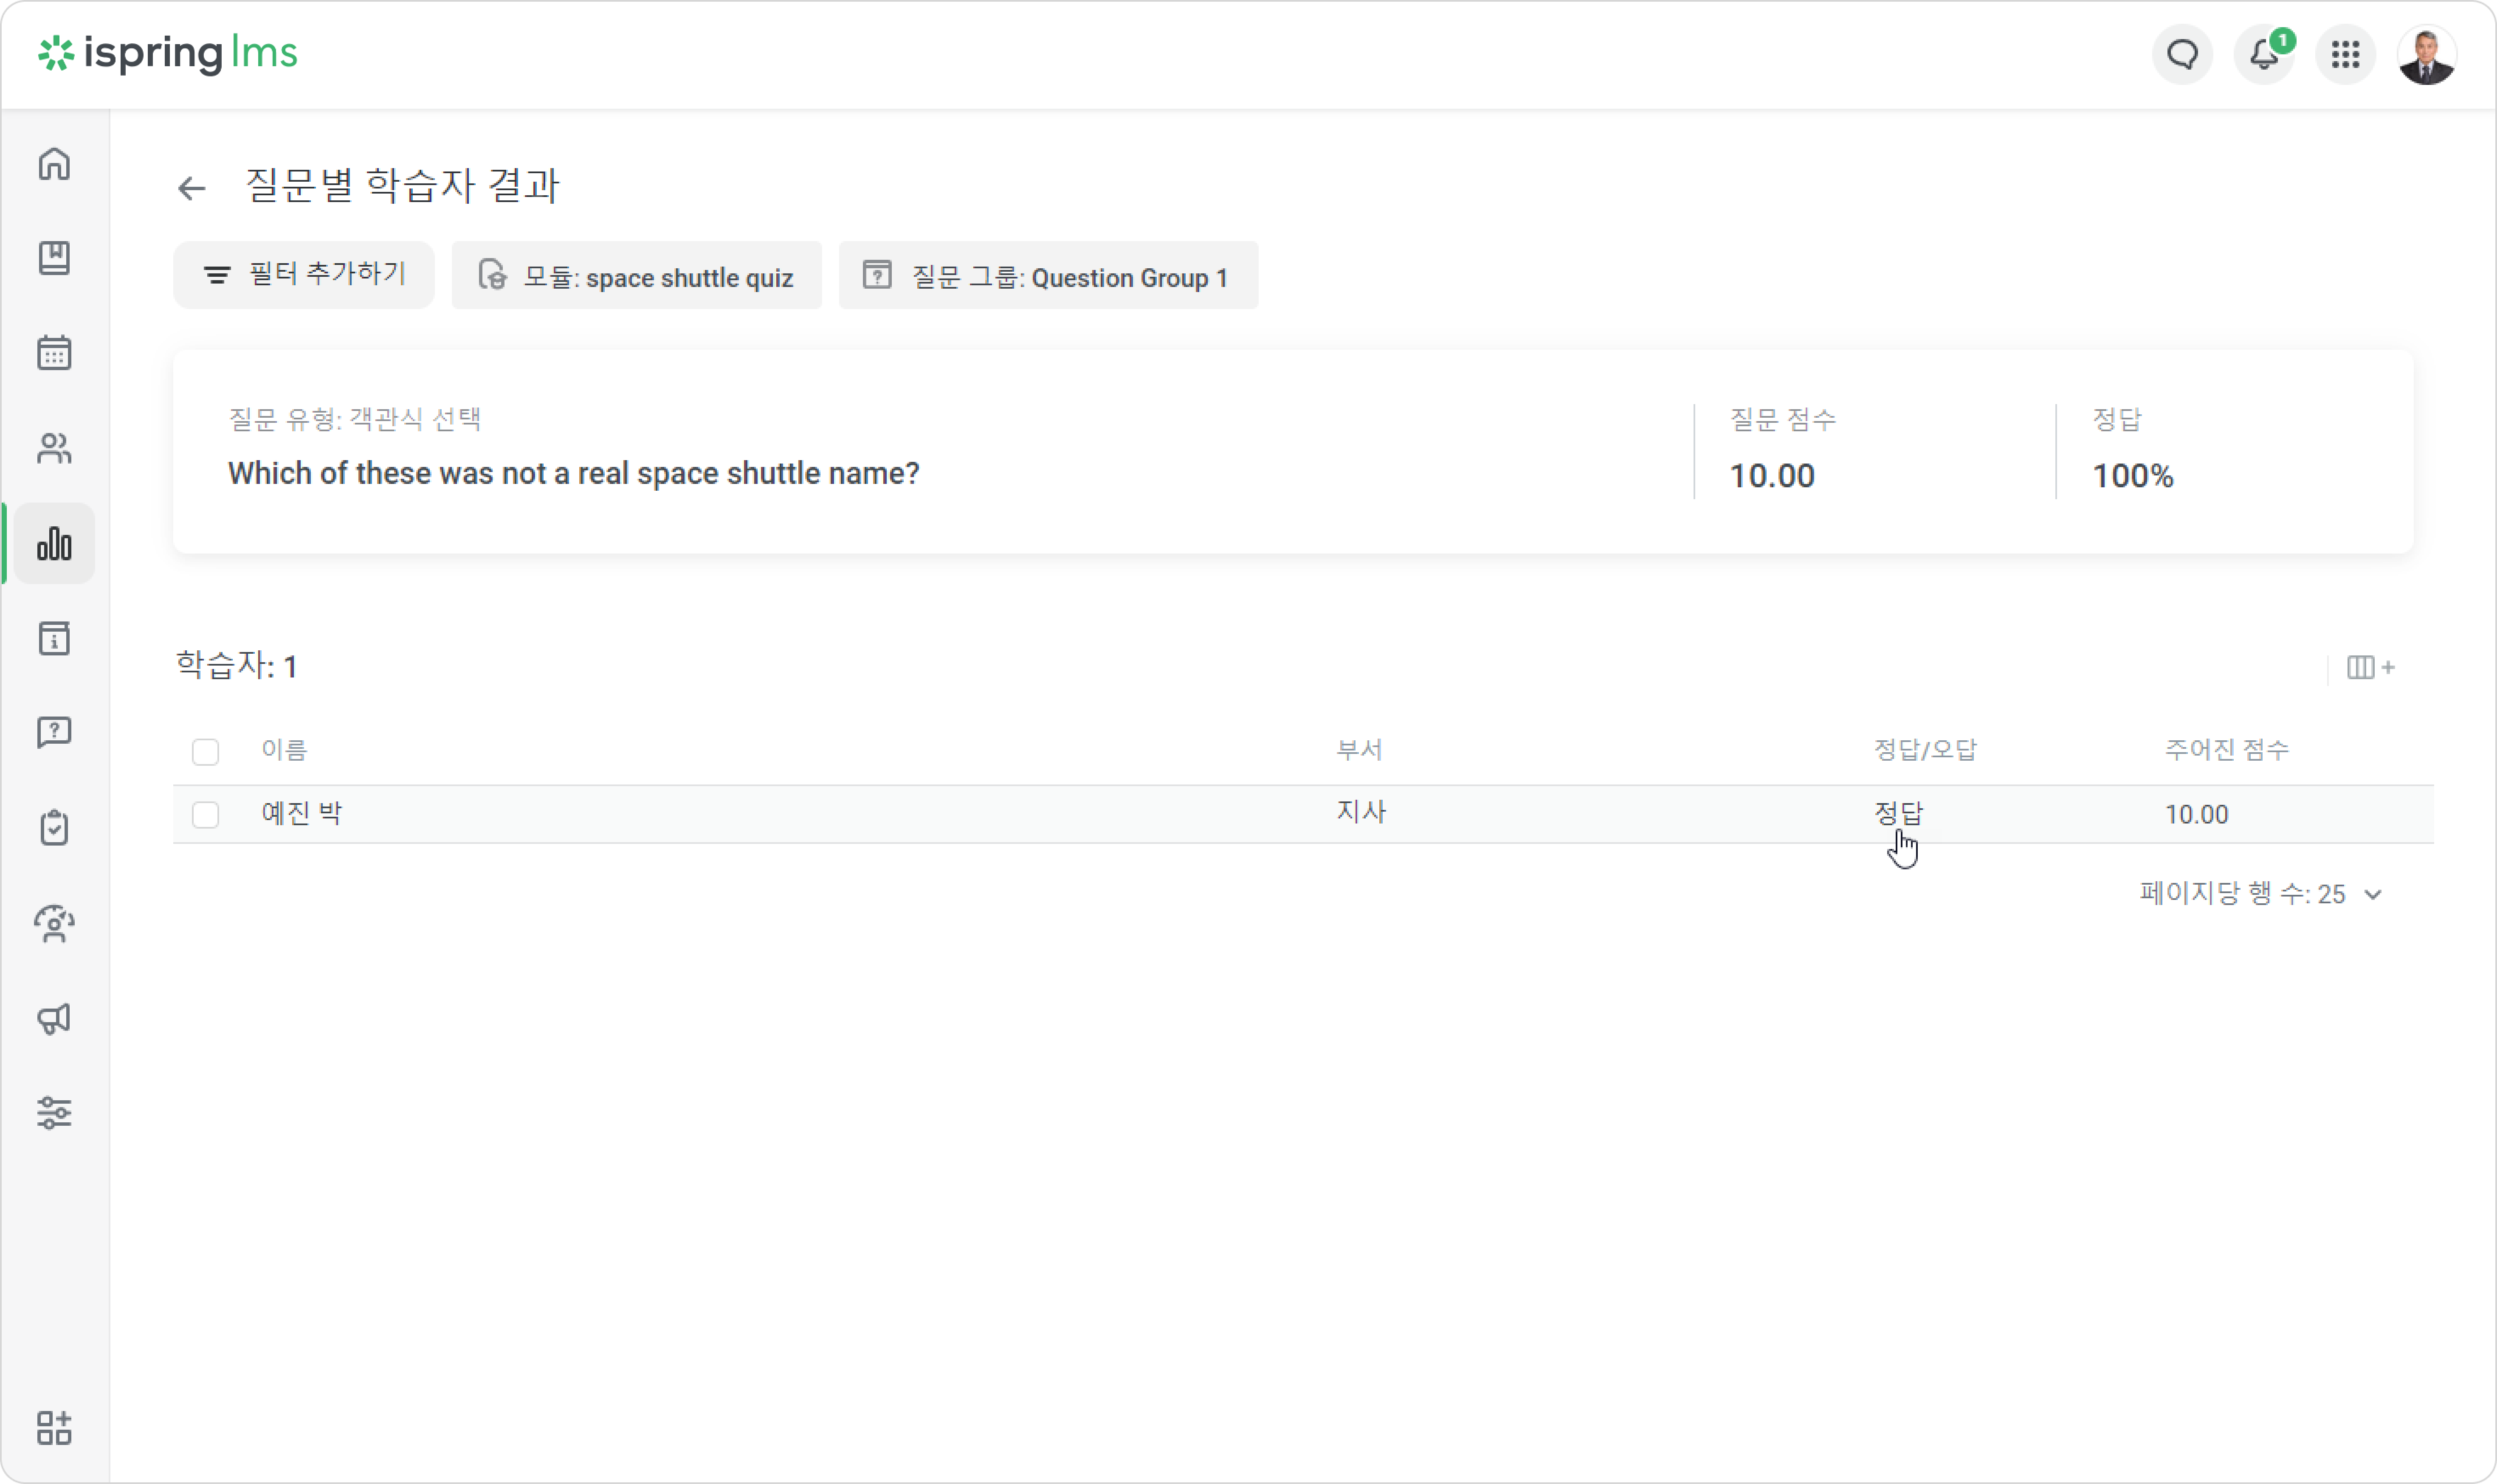
Task: Click the question text about space shuttle name
Action: click(x=573, y=473)
